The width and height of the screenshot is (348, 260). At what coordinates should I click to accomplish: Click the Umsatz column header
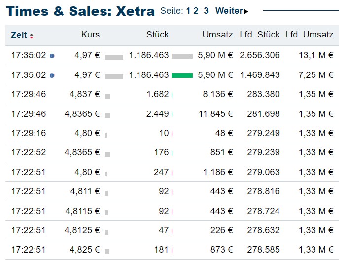[217, 35]
